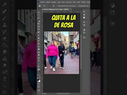Viewport: 127px width, 95px height.
Task: Open the Imagen menu
Action: (x=54, y=2)
